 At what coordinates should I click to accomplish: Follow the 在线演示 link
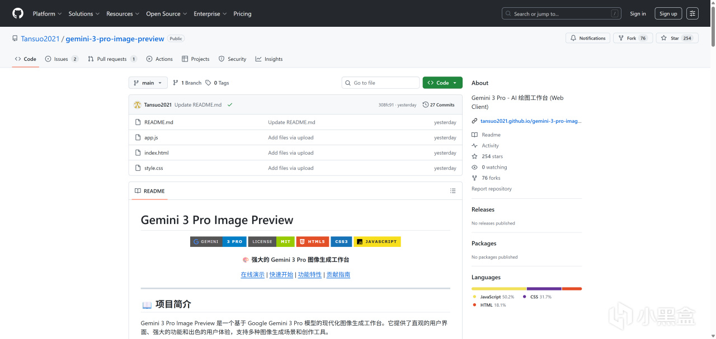tap(253, 275)
